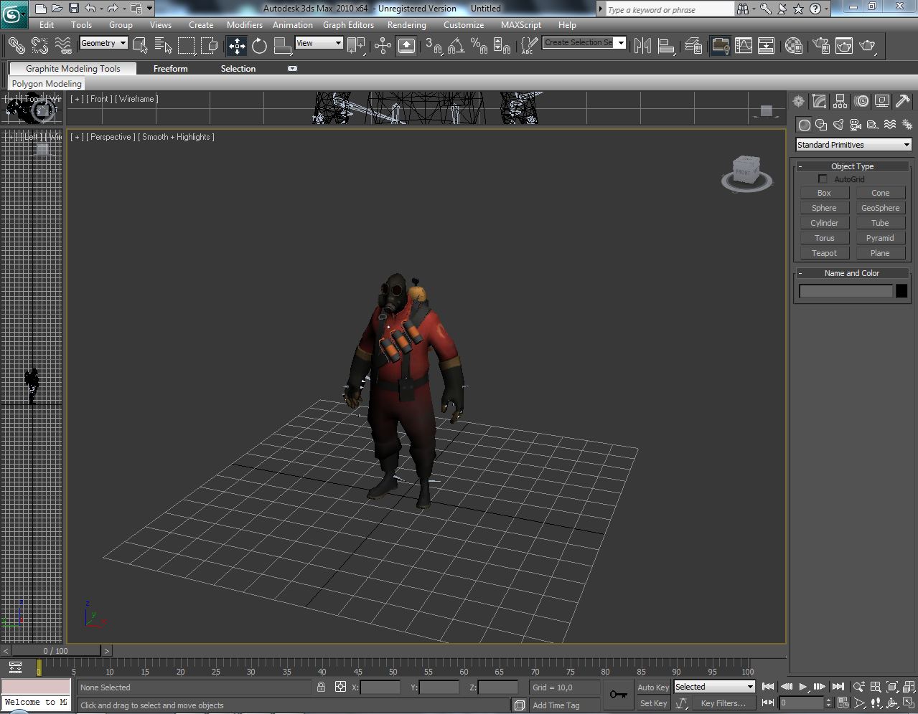Enable the AutoGrid checkbox
918x714 pixels.
point(823,179)
